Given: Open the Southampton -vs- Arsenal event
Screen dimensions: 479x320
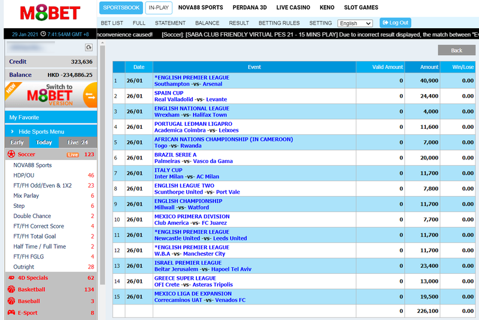Looking at the screenshot, I should [x=188, y=84].
